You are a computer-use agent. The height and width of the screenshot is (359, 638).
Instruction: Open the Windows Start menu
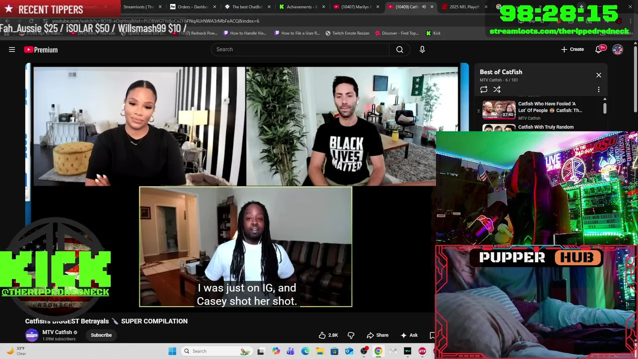click(172, 351)
